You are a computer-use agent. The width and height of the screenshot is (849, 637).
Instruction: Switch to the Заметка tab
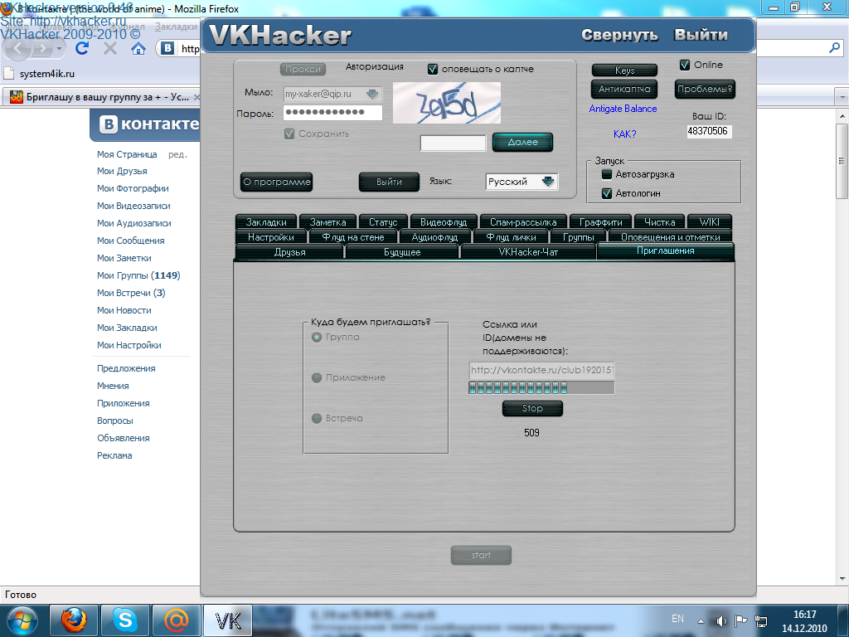coord(327,222)
